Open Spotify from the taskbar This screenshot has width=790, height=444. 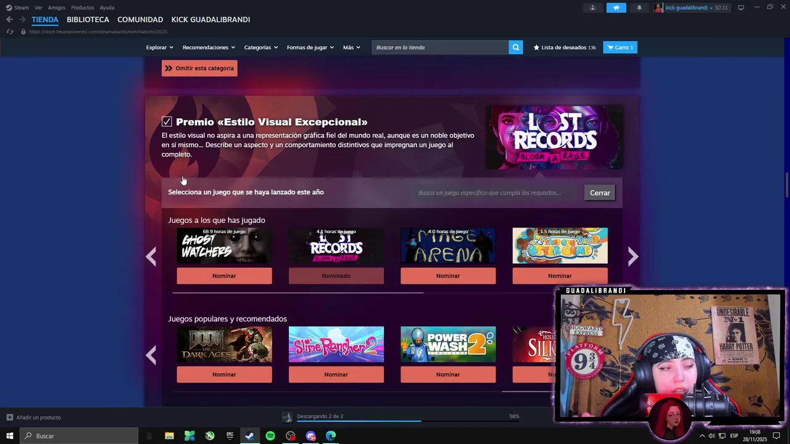click(x=270, y=436)
